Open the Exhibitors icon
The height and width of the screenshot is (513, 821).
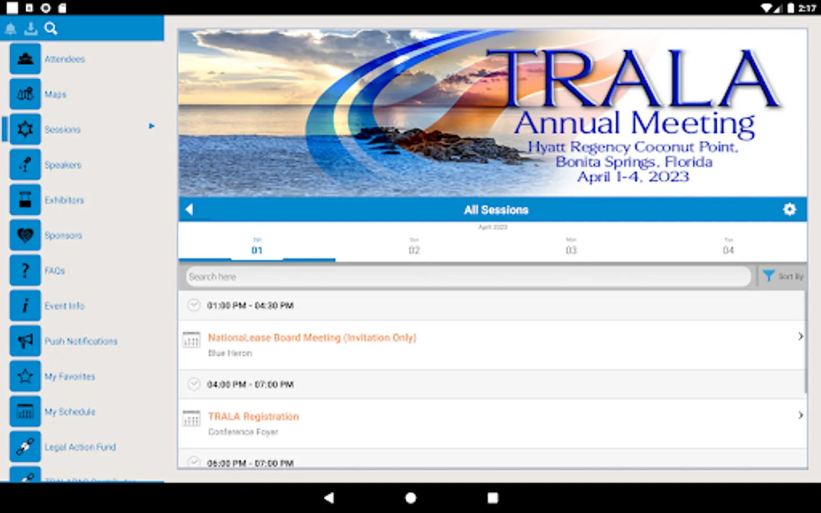coord(25,200)
